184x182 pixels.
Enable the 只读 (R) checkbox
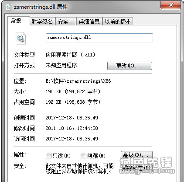point(48,156)
